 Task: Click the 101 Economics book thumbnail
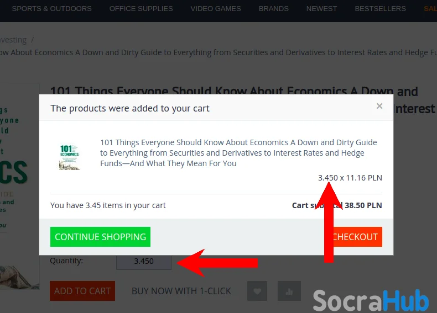point(69,157)
